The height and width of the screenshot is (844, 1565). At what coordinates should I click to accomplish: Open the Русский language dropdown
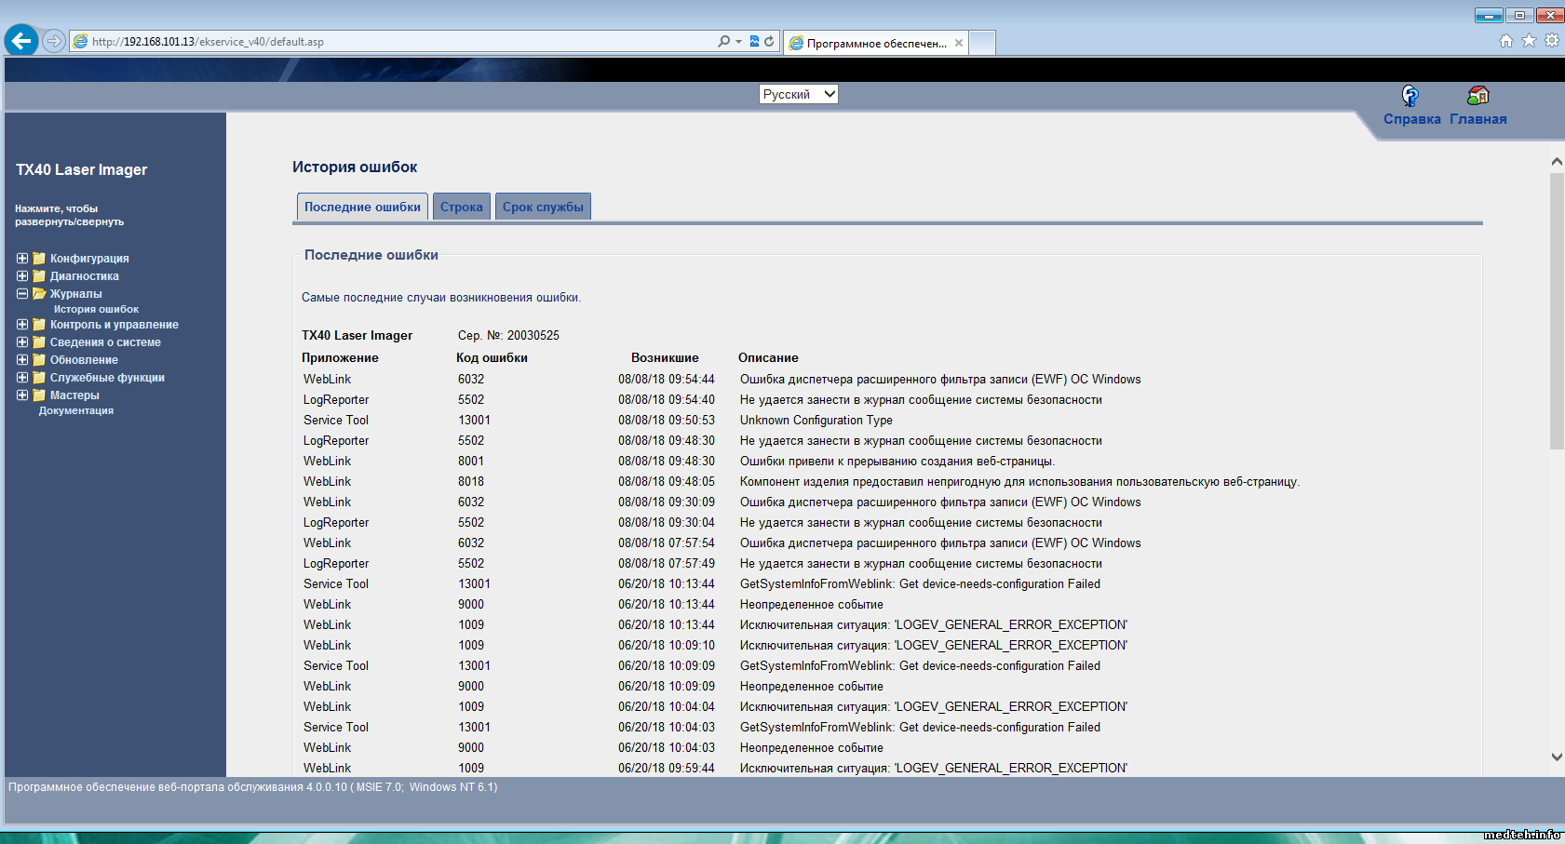pyautogui.click(x=799, y=94)
